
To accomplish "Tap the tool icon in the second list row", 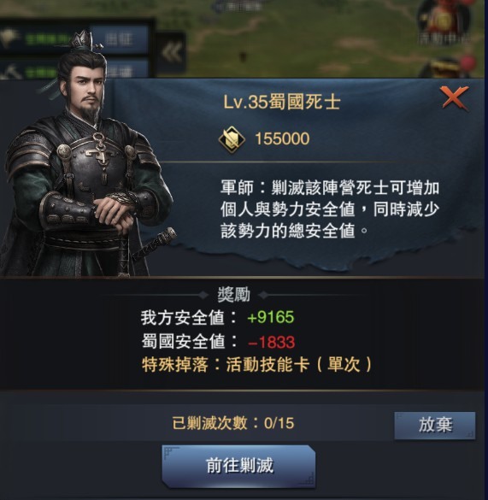I will coord(10,72).
